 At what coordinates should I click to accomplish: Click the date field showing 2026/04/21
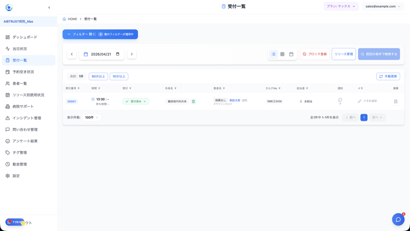point(101,54)
